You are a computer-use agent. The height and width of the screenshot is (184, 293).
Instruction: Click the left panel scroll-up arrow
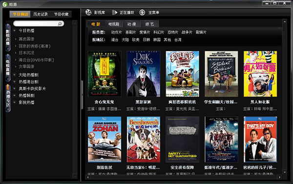pos(75,23)
